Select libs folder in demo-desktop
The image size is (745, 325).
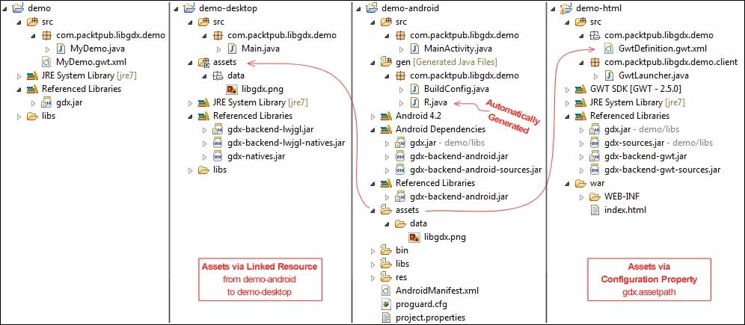tap(219, 170)
